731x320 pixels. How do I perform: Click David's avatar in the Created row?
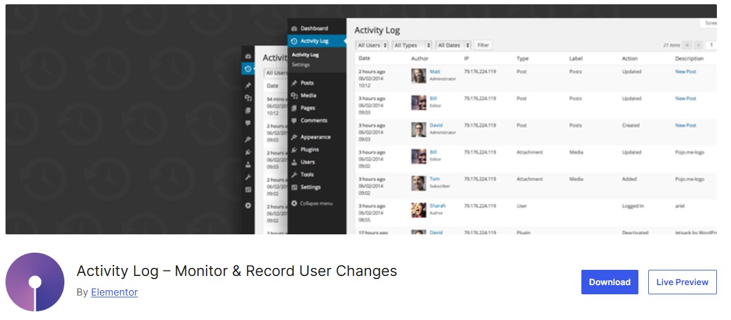tap(419, 129)
